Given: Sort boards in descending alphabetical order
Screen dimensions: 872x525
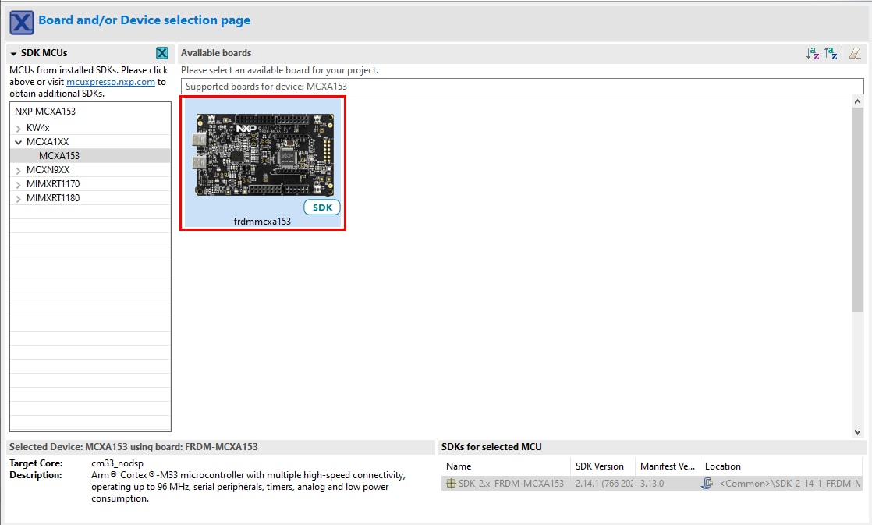Looking at the screenshot, I should [831, 53].
